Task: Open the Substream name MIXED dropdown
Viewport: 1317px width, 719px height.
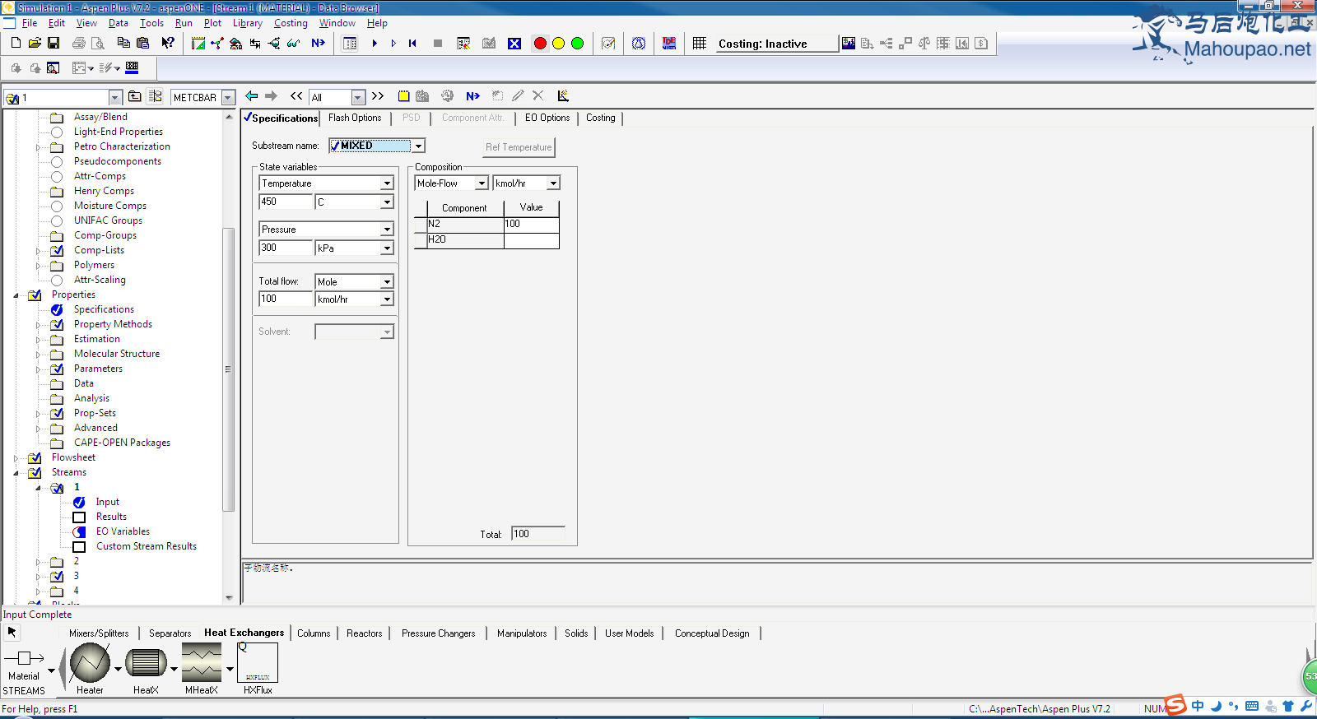Action: 419,146
